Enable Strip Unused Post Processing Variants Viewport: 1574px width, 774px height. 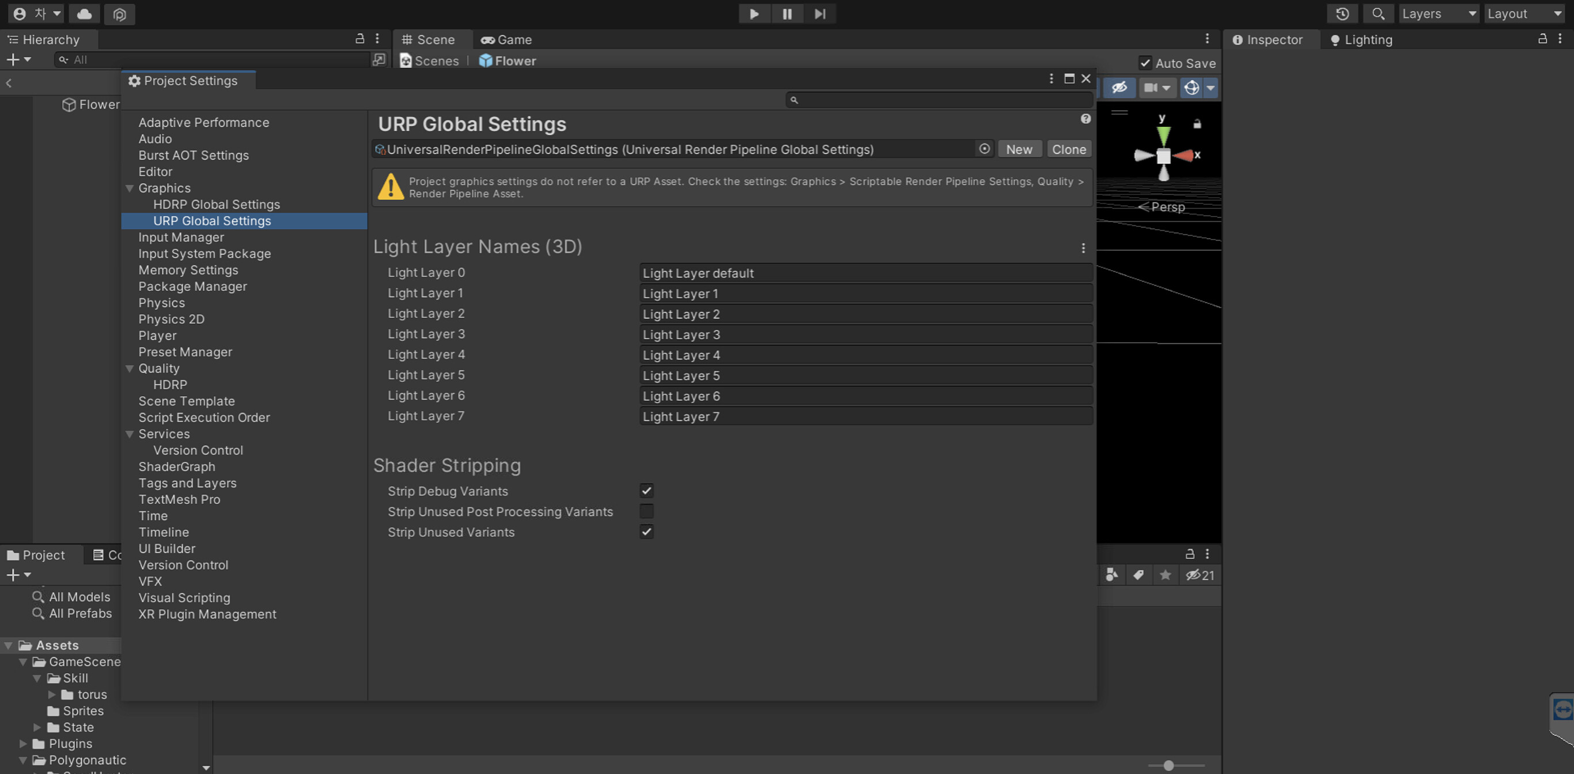647,511
